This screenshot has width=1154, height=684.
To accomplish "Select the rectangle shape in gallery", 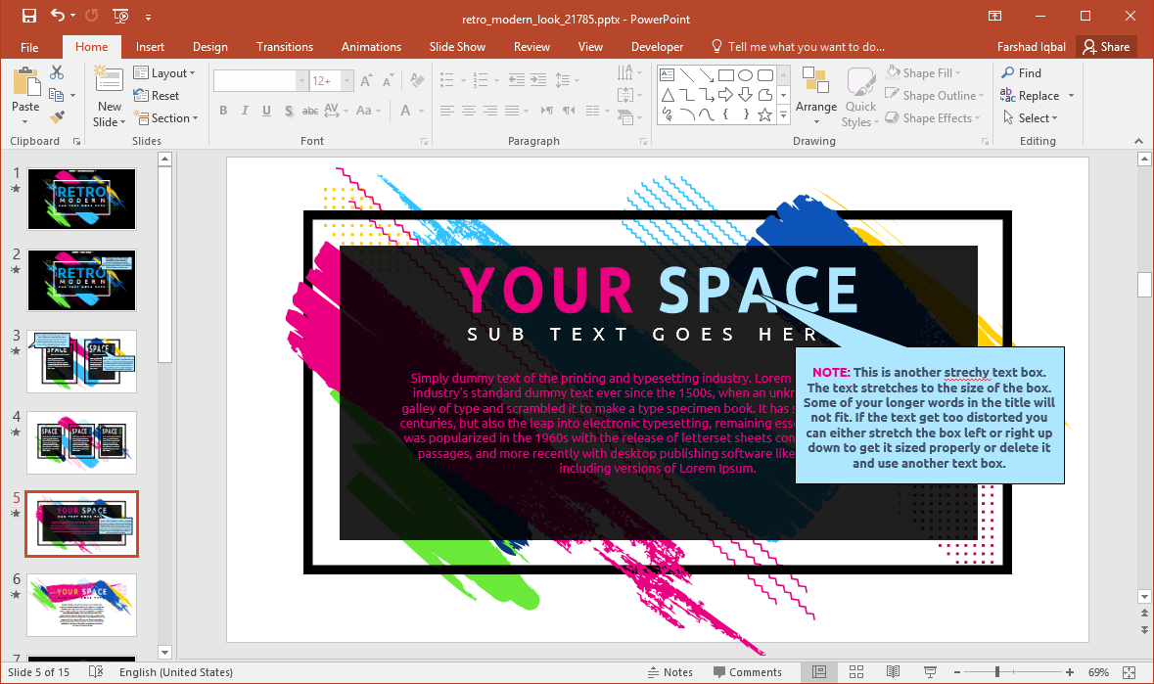I will (x=725, y=75).
